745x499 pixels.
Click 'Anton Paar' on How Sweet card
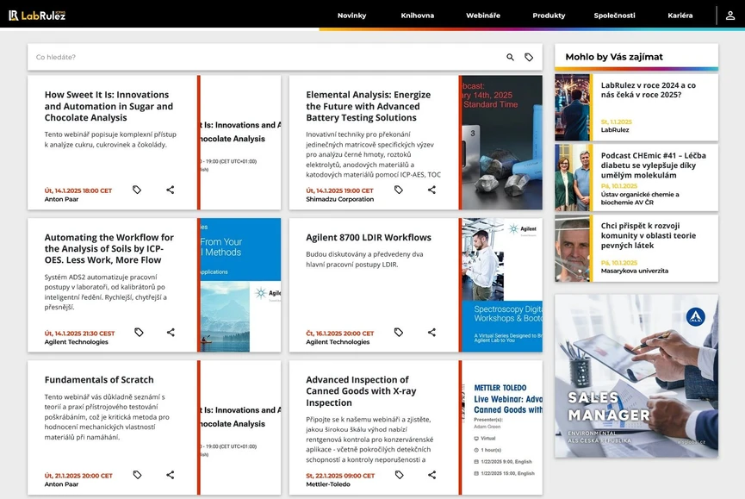tap(61, 199)
